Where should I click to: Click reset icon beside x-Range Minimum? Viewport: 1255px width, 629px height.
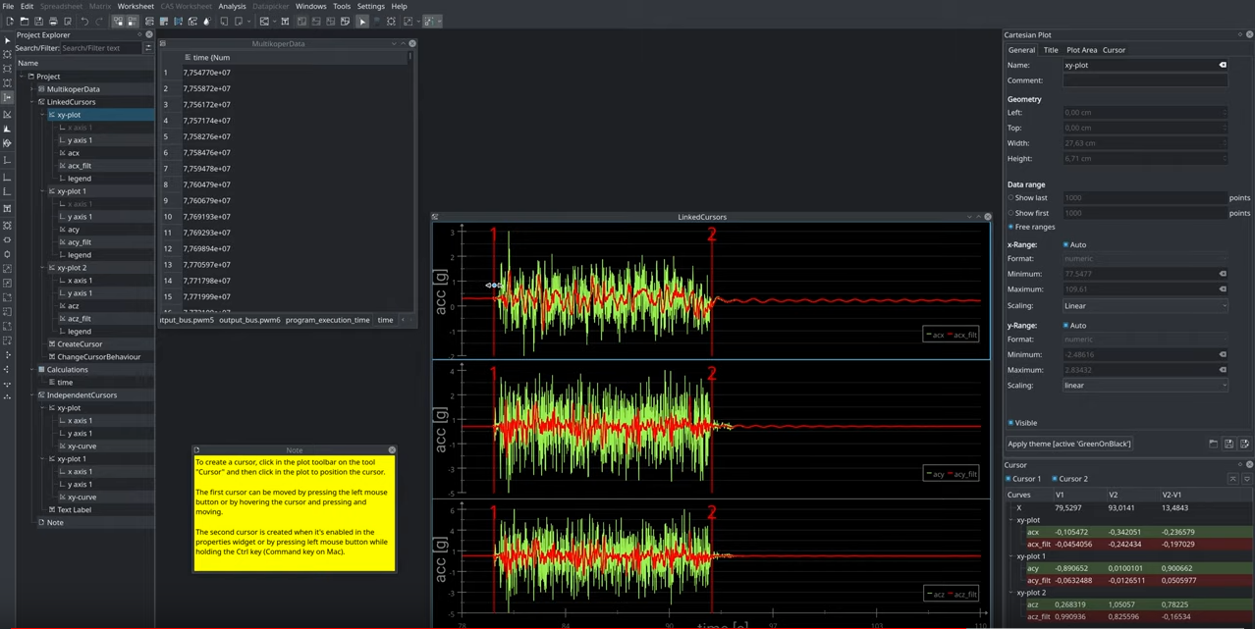(x=1223, y=274)
